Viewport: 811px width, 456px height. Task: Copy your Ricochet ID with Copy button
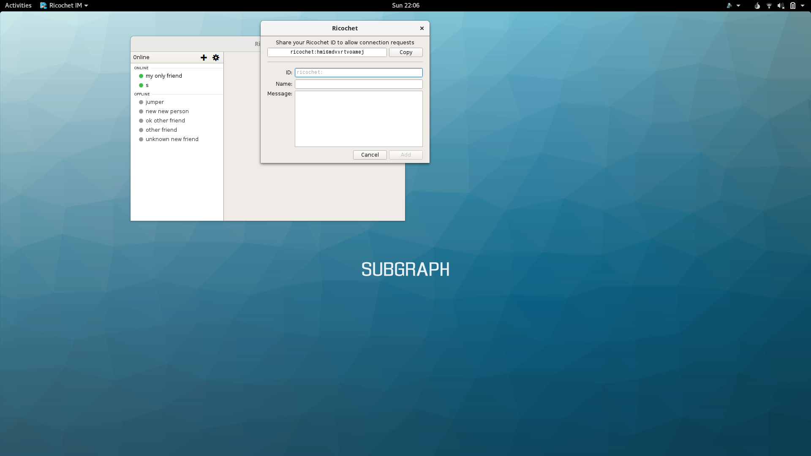coord(406,52)
